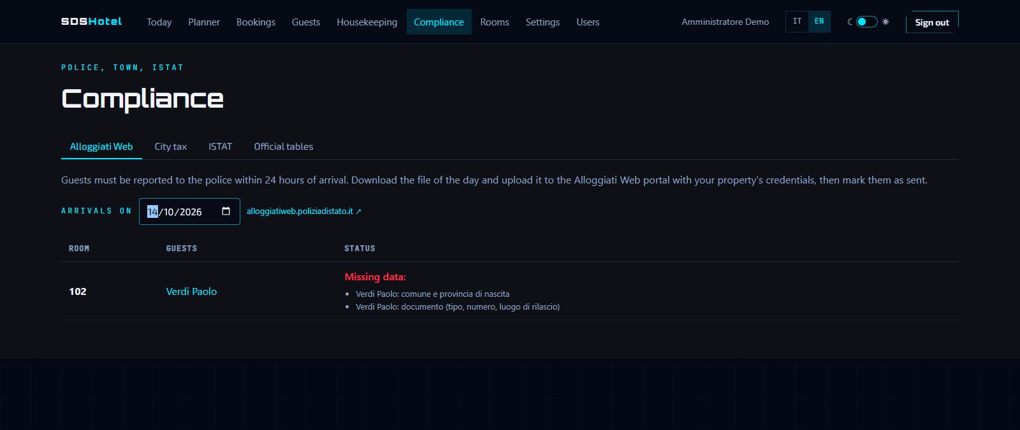Click the arrivals date input field
Image resolution: width=1020 pixels, height=430 pixels.
point(189,211)
